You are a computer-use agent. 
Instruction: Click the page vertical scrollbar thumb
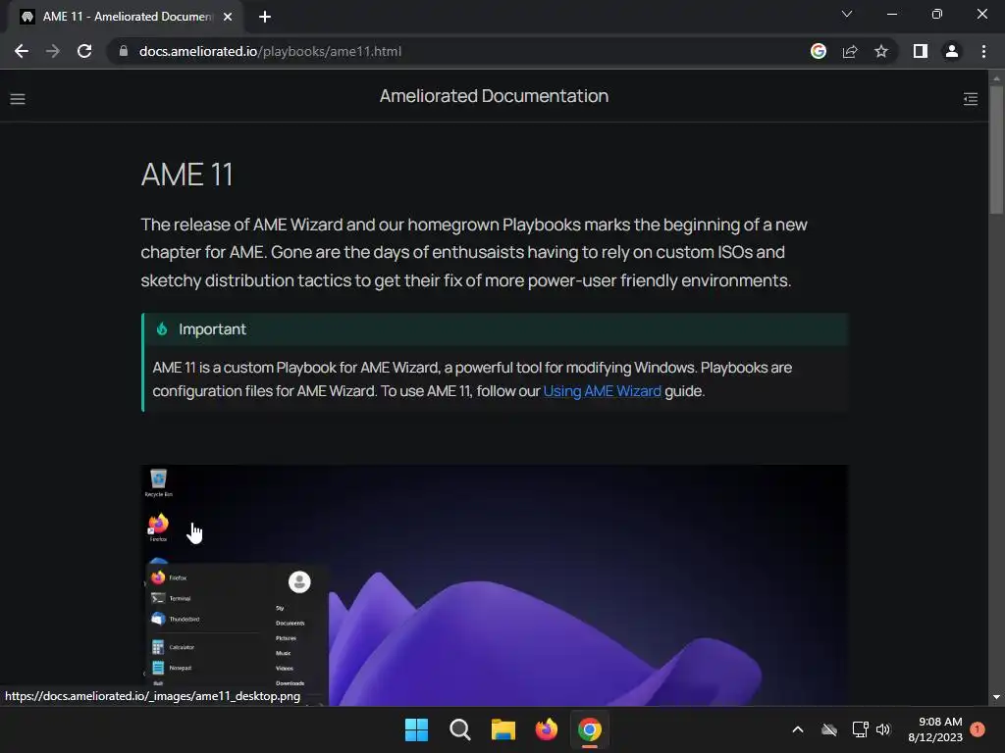(996, 149)
